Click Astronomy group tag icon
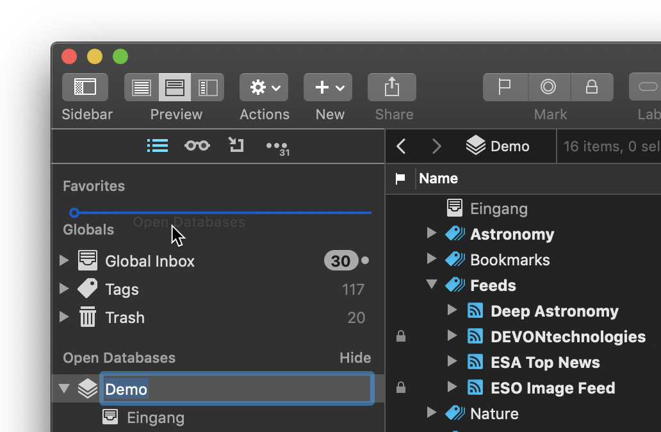Image resolution: width=661 pixels, height=432 pixels. click(455, 233)
